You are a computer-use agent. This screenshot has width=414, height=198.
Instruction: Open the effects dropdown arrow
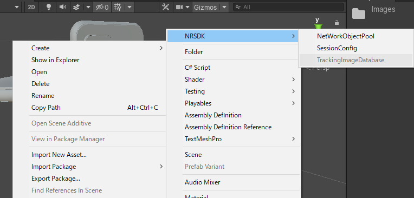[x=88, y=7]
